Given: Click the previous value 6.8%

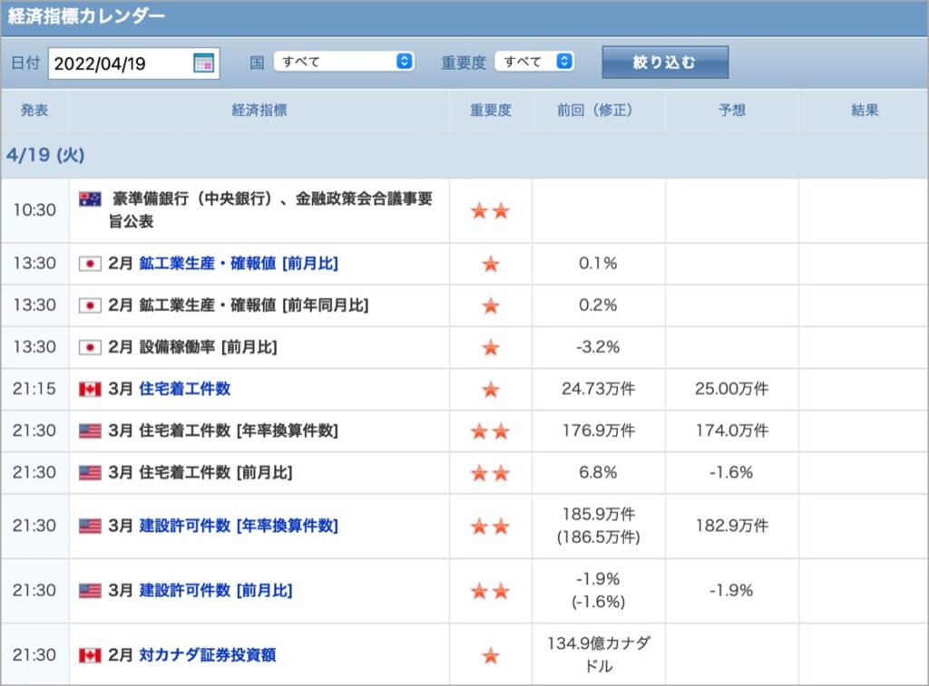Looking at the screenshot, I should 598,472.
